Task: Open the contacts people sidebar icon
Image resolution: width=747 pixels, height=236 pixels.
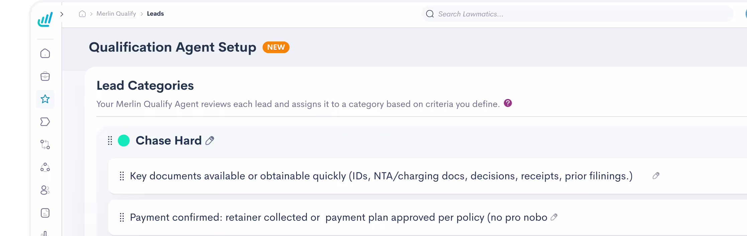Action: [45, 190]
